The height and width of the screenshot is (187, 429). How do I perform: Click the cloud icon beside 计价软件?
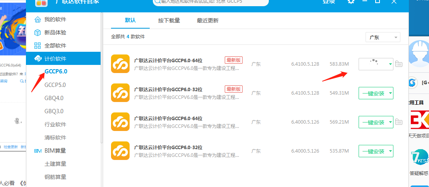coord(38,58)
